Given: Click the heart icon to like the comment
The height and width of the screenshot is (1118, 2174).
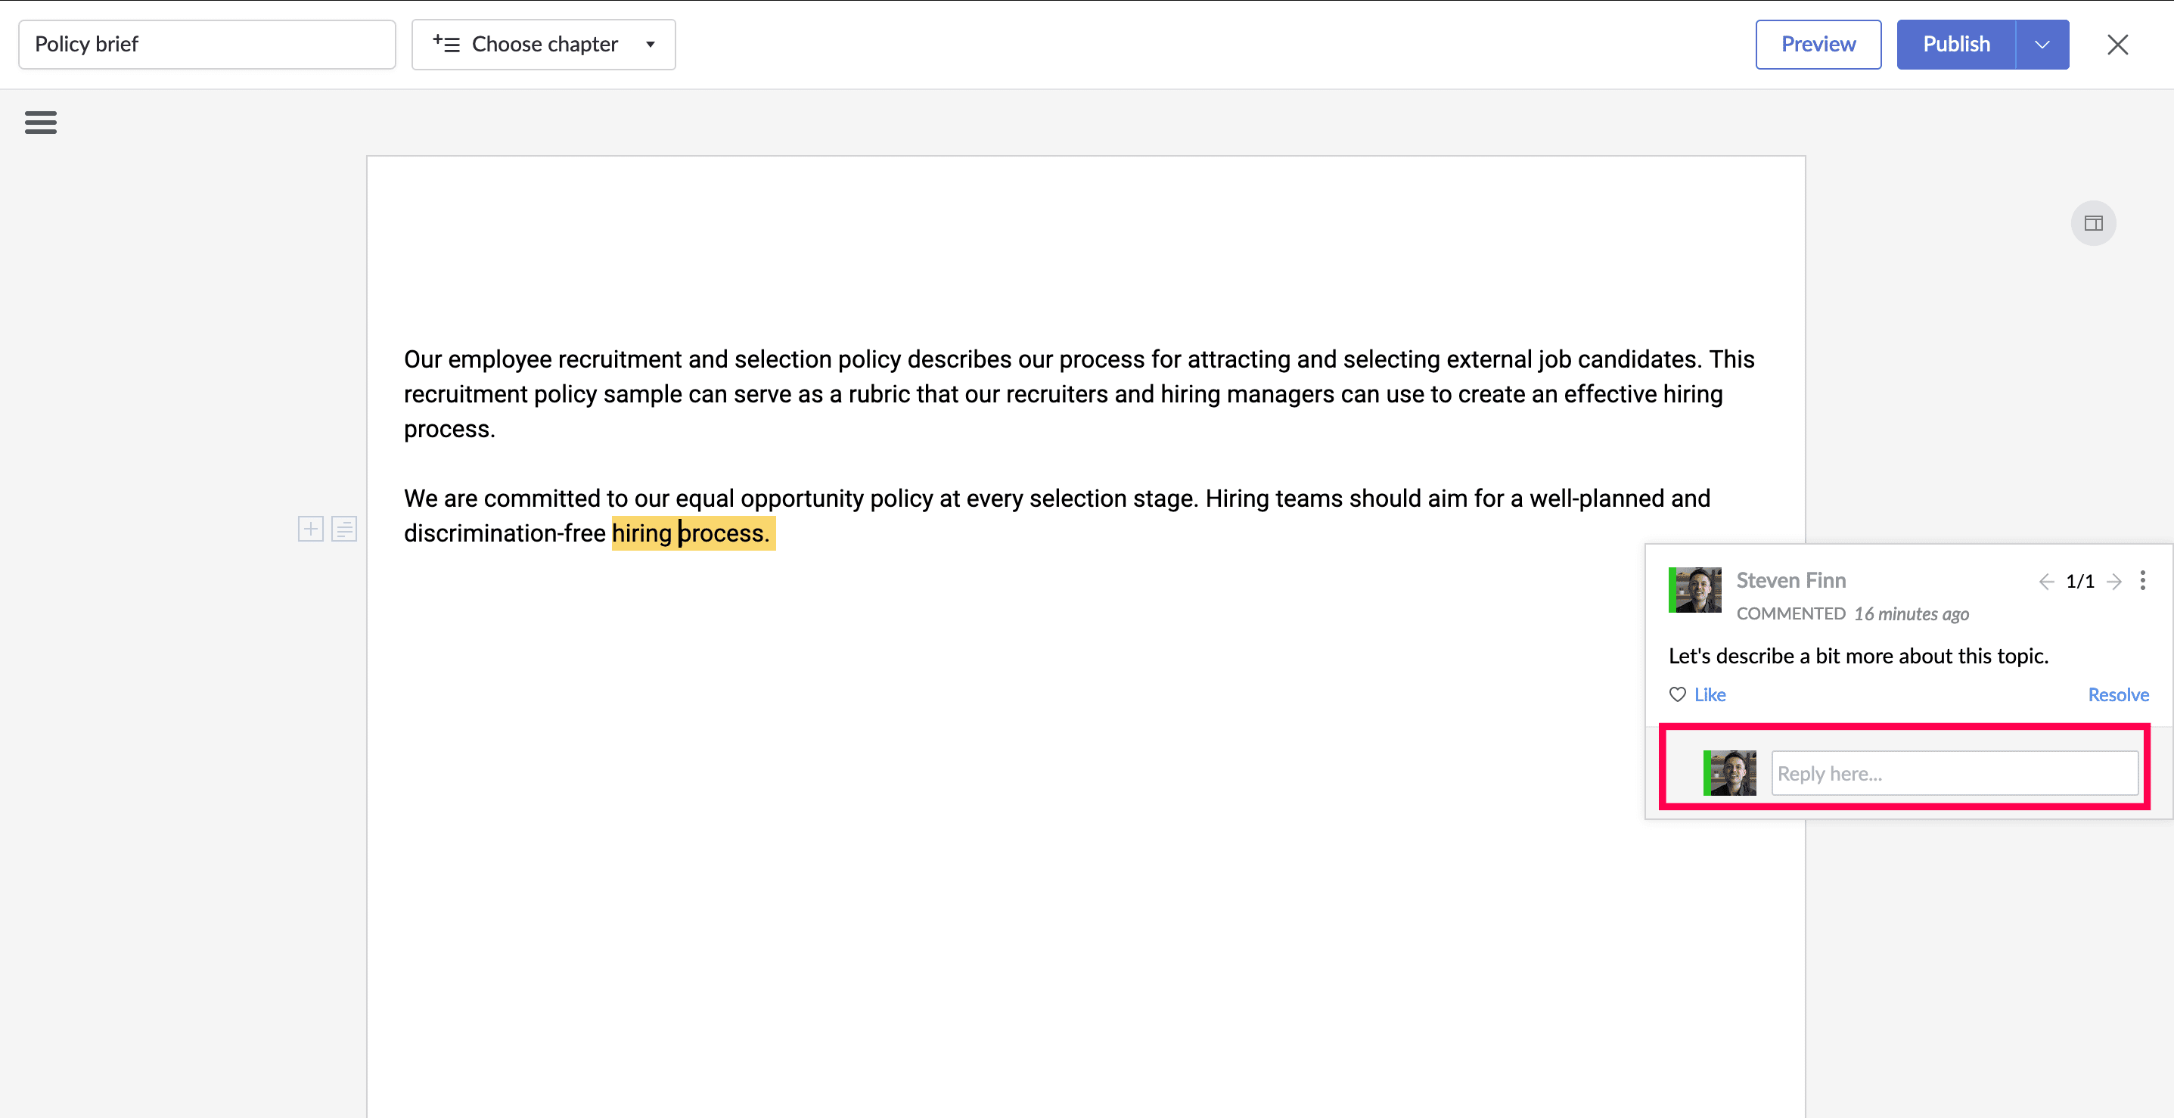Looking at the screenshot, I should (x=1678, y=694).
